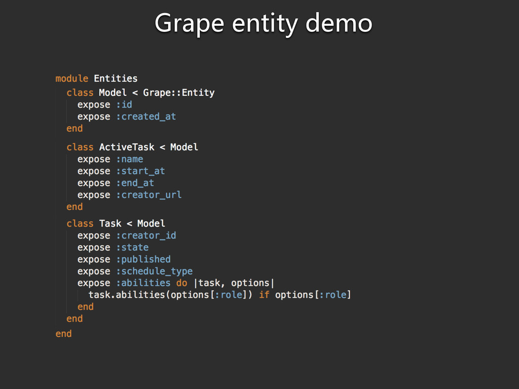This screenshot has width=519, height=389.
Task: Click the "class Task < Model" line
Action: point(116,223)
